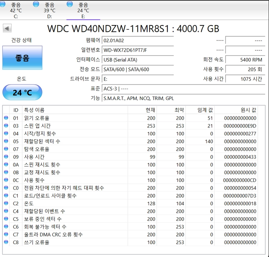
Task: Click the rotation speed field 5400 RPM
Action: 245,60
